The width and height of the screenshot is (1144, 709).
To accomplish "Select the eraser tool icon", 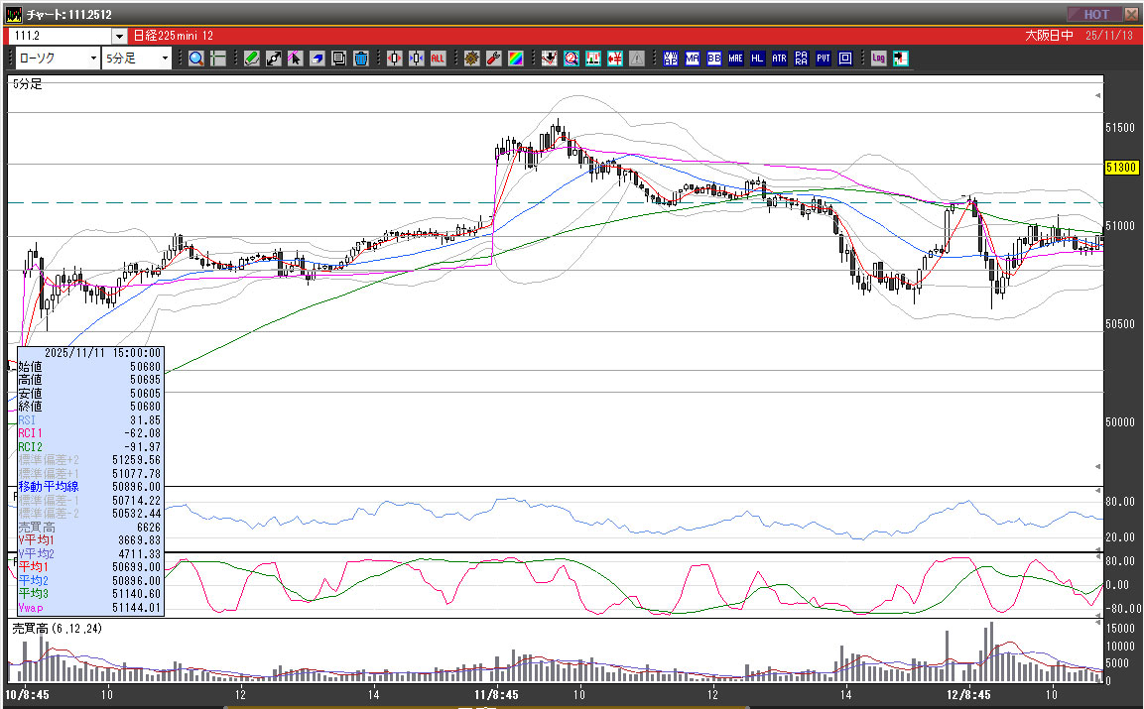I will (318, 59).
